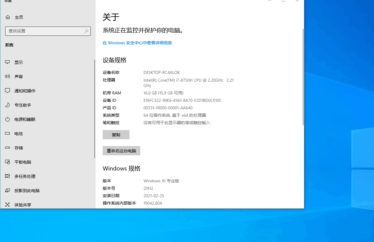374x242 pixels.
Task: Click the 设备规格 heading
Action: point(115,60)
